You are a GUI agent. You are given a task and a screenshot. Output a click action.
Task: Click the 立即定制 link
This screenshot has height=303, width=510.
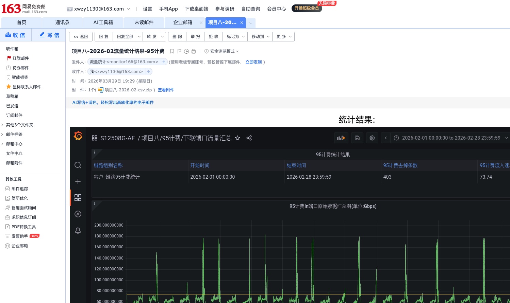(x=253, y=62)
